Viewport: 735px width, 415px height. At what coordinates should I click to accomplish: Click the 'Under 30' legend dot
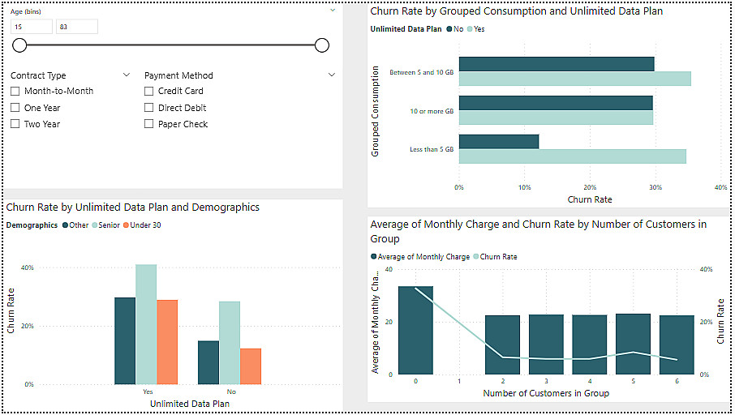[x=126, y=225]
